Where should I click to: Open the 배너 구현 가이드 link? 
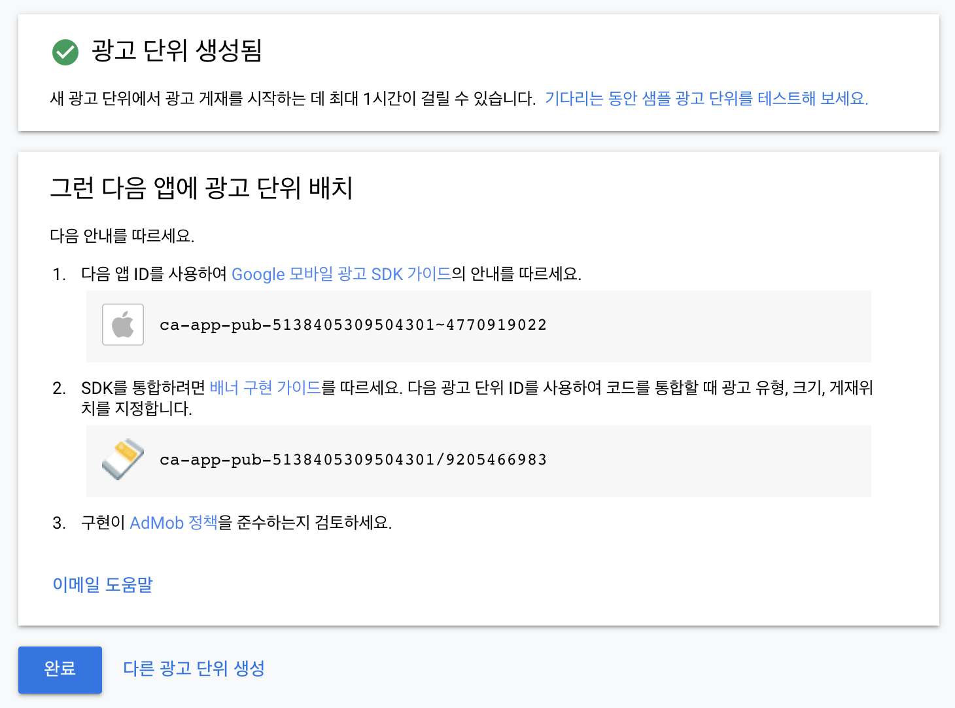pyautogui.click(x=266, y=387)
